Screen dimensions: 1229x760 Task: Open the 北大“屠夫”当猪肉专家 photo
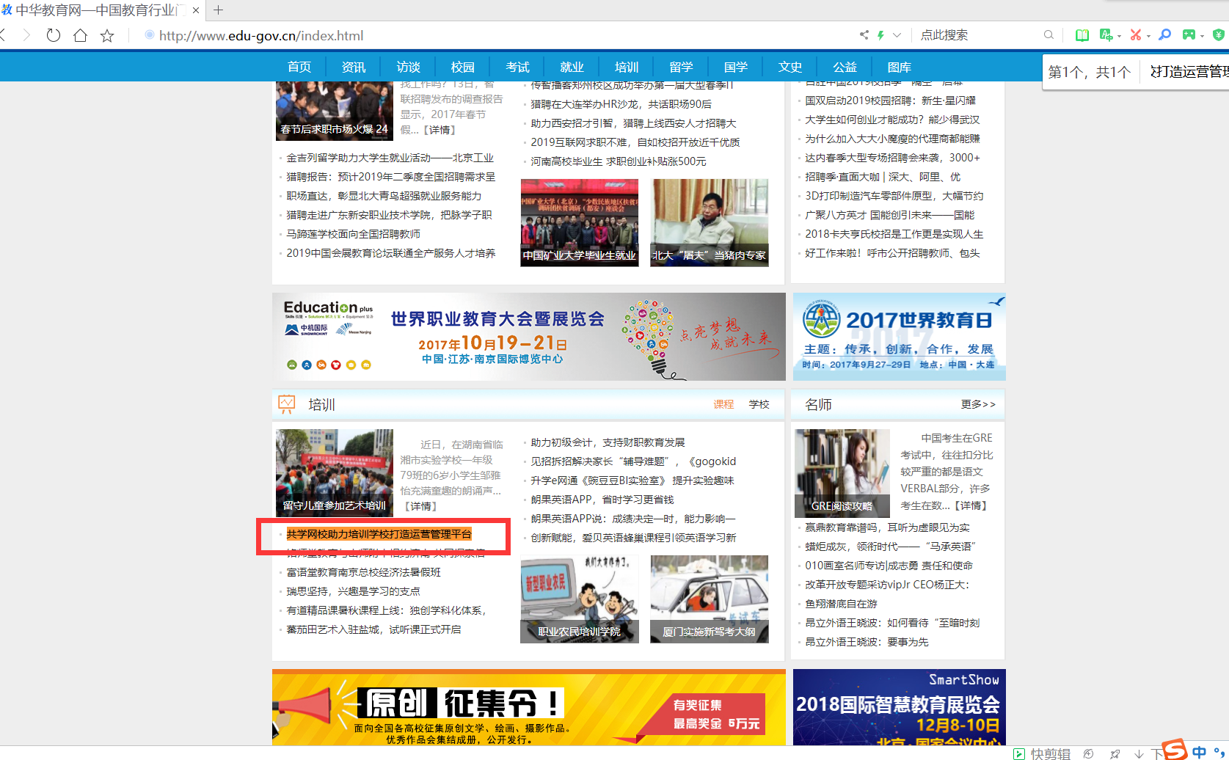(x=710, y=222)
